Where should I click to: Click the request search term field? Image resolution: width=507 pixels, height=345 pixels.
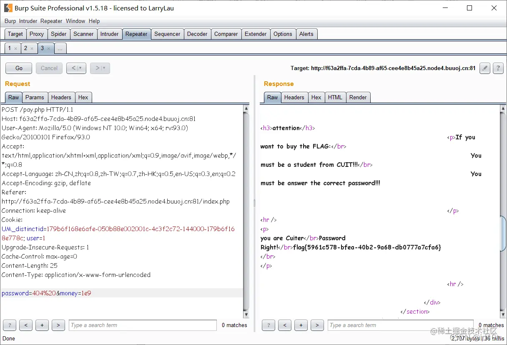(x=143, y=325)
